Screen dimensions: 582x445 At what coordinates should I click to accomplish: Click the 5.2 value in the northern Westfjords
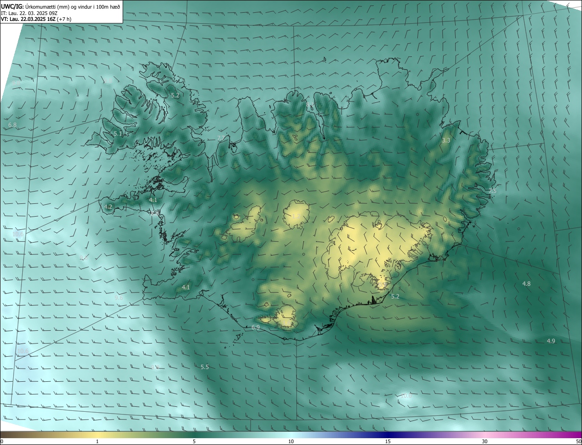pyautogui.click(x=175, y=96)
